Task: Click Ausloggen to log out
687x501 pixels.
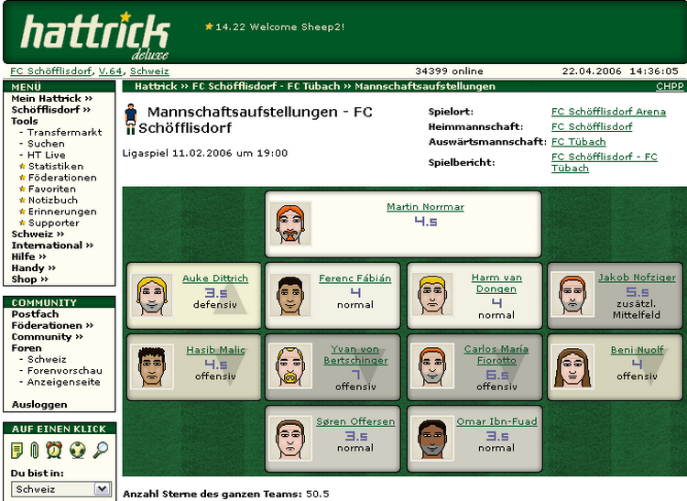Action: tap(39, 405)
